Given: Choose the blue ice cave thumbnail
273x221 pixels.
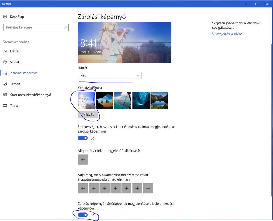Looking at the screenshot, I should (141, 100).
